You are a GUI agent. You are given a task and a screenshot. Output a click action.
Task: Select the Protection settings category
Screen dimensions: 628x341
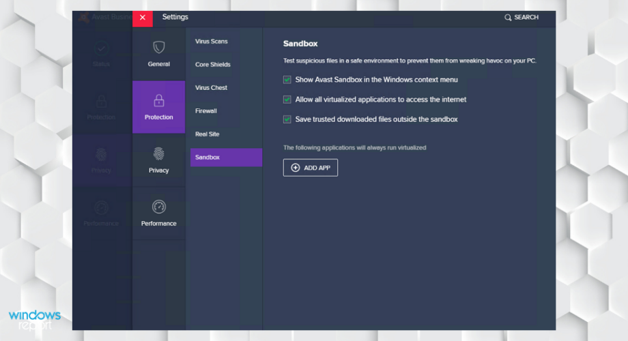[158, 107]
